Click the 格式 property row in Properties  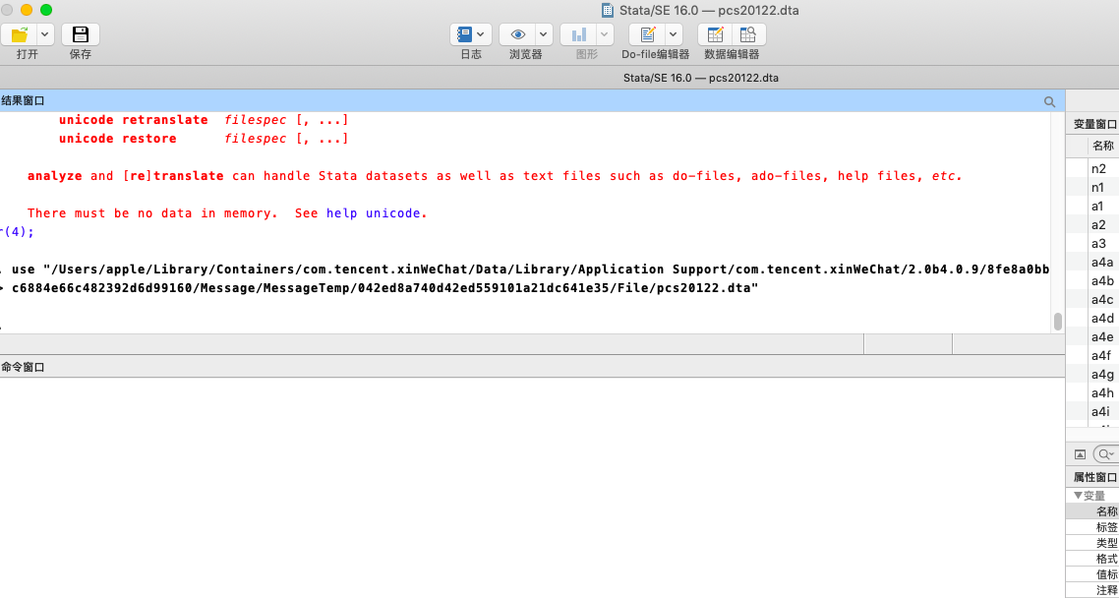pyautogui.click(x=1092, y=559)
